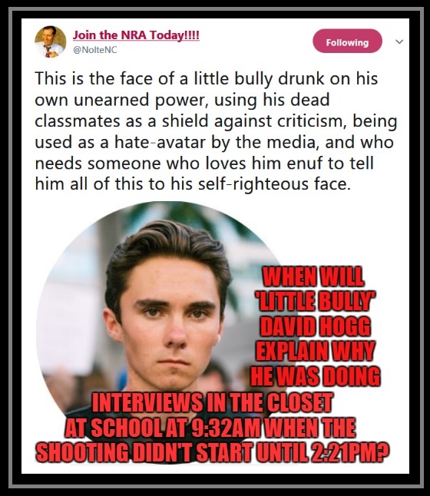Open the tweet options chevron menu

(x=399, y=41)
